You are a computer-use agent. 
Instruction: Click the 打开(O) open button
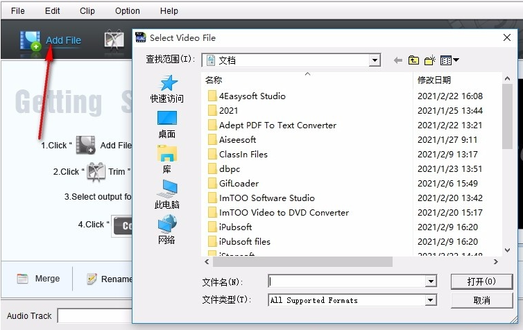click(x=481, y=281)
